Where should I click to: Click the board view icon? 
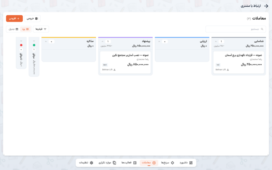(x=27, y=29)
